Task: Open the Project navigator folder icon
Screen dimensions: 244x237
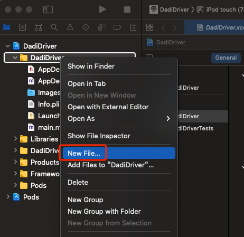Action: pyautogui.click(x=7, y=27)
